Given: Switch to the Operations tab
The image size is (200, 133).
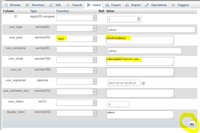Looking at the screenshot, I should coord(156,5).
